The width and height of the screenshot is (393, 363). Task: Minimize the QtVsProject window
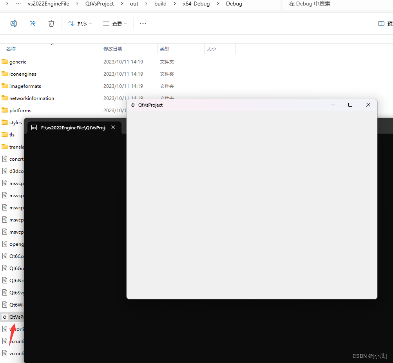tap(333, 105)
